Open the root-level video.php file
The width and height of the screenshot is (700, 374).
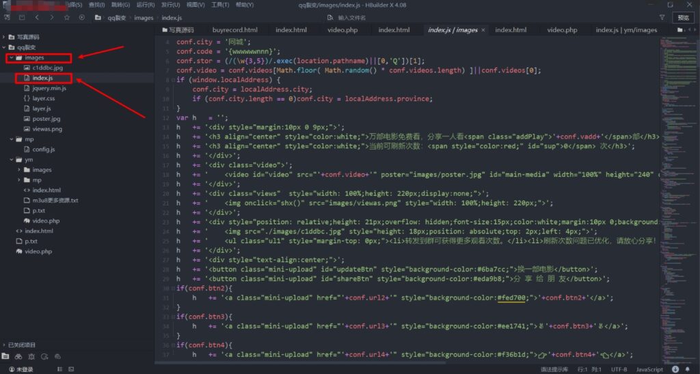(x=38, y=251)
